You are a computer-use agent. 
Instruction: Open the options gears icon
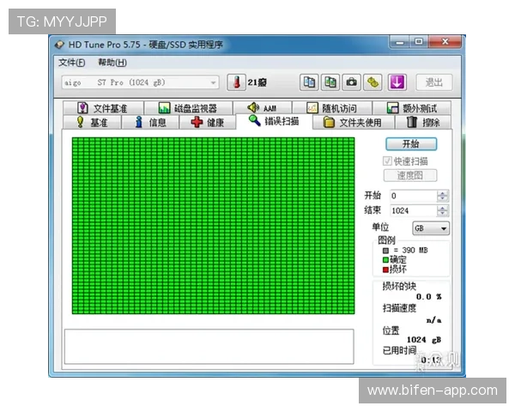tap(373, 82)
